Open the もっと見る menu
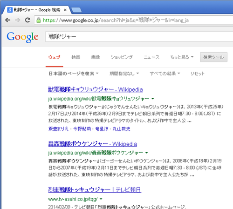This screenshot has height=209, width=233. pyautogui.click(x=182, y=57)
